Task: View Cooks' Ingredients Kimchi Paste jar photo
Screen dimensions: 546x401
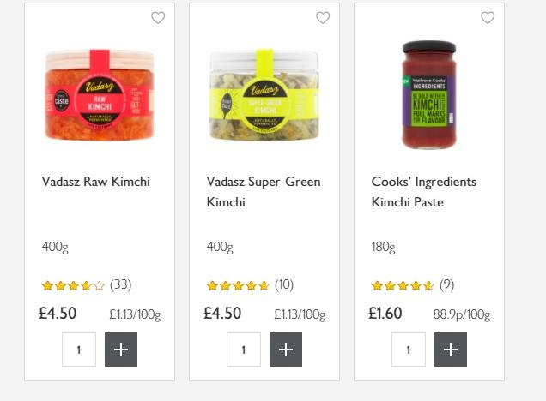Action: [x=429, y=94]
